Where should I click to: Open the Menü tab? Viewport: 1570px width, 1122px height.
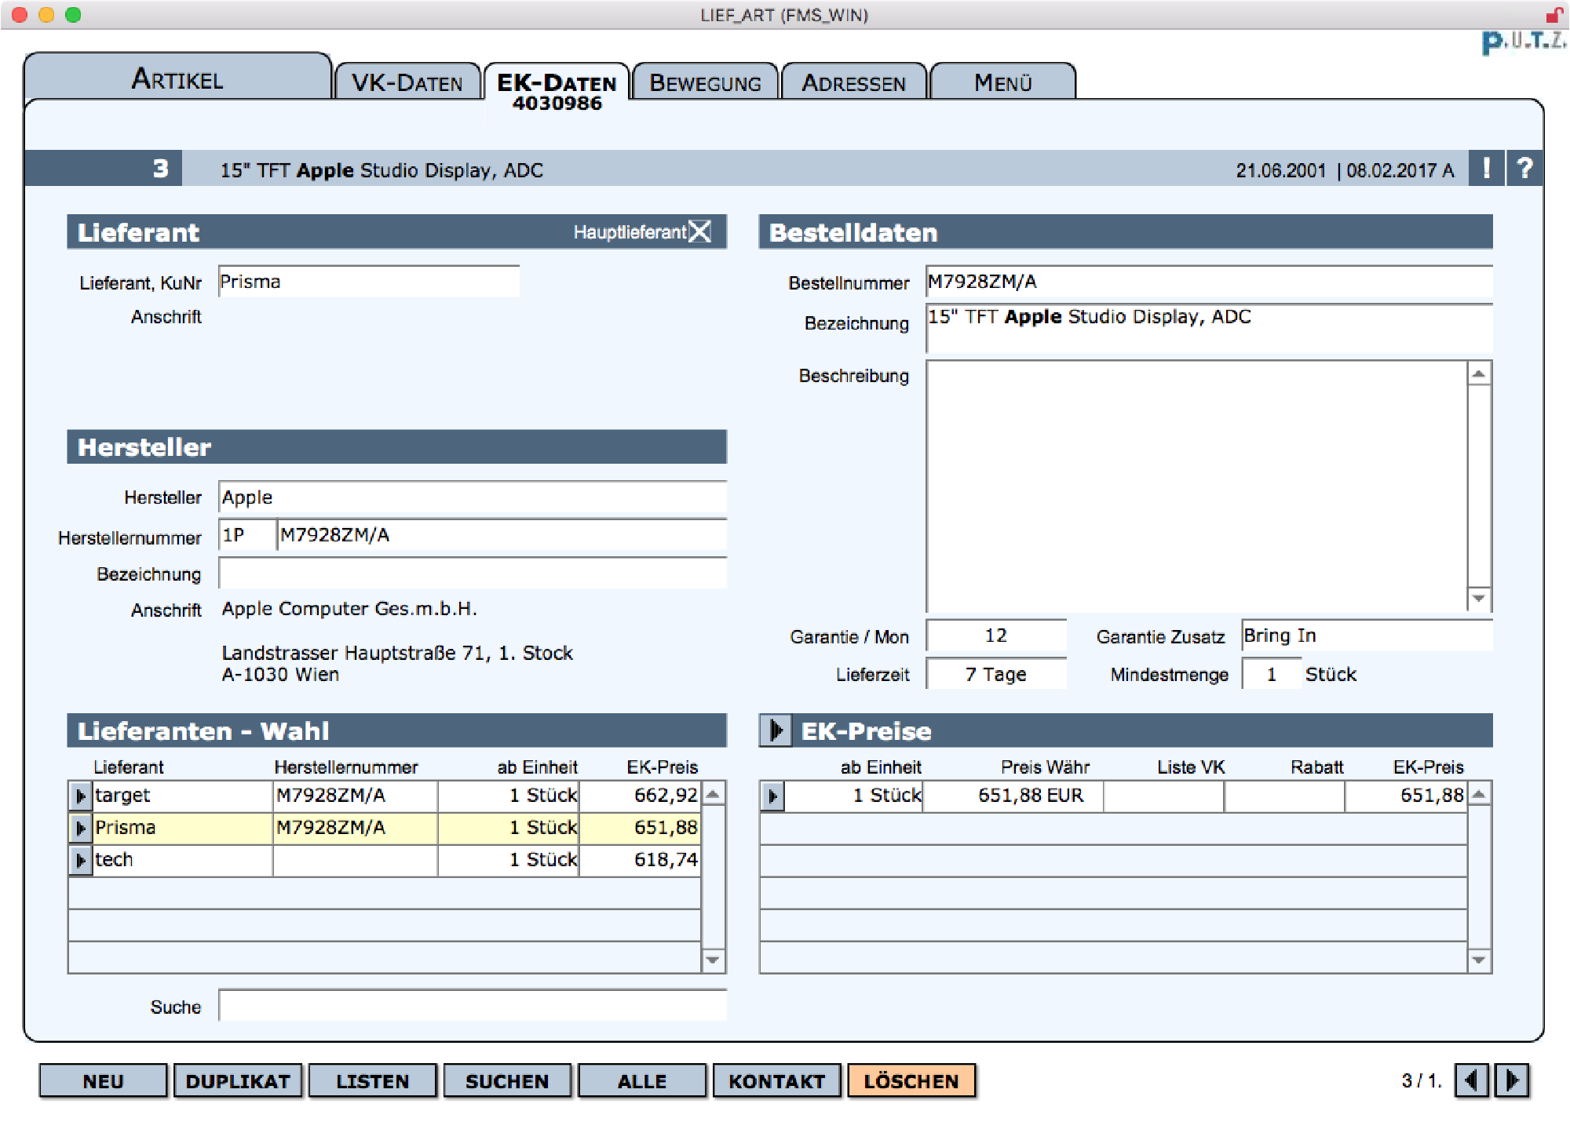click(1002, 82)
